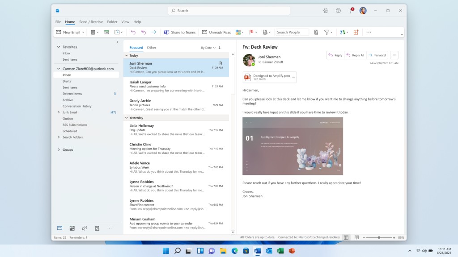Open the Send / Receive ribbon tab

[91, 22]
